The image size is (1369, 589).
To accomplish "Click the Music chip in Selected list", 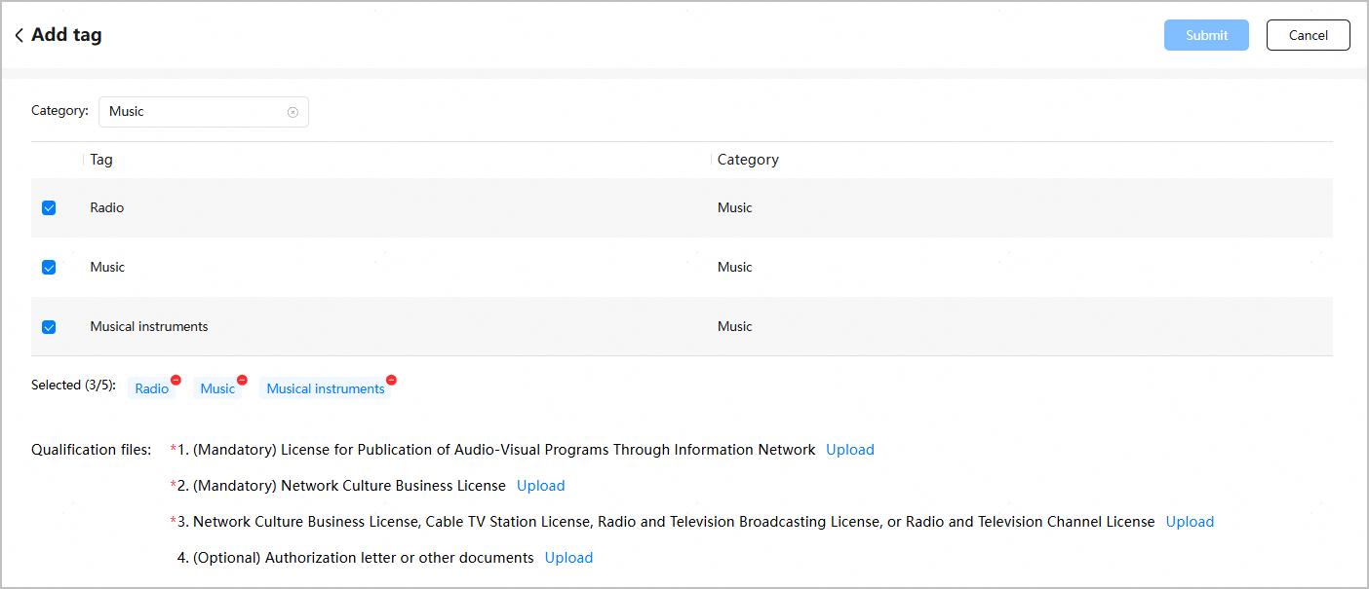I will [217, 388].
